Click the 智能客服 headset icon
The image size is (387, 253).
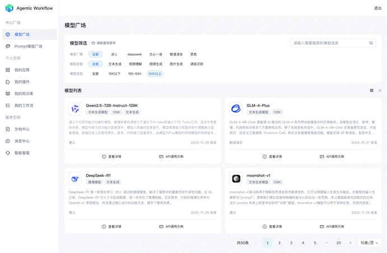pos(8,153)
